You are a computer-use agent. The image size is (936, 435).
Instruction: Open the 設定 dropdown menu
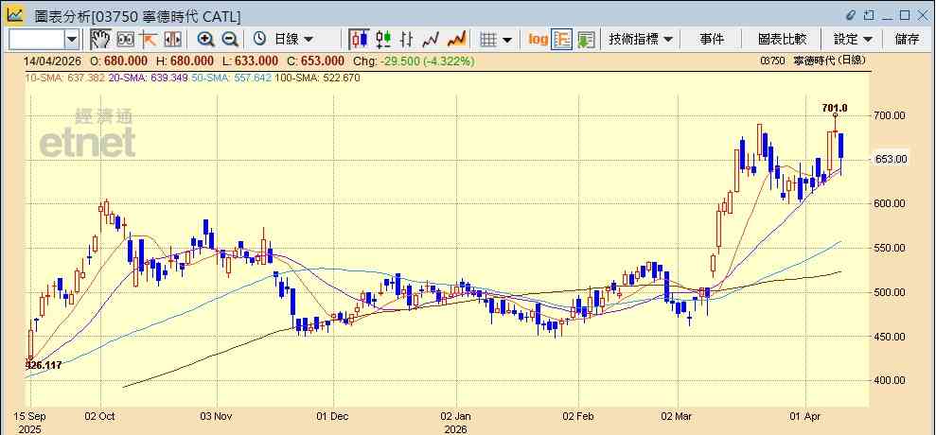tap(853, 40)
